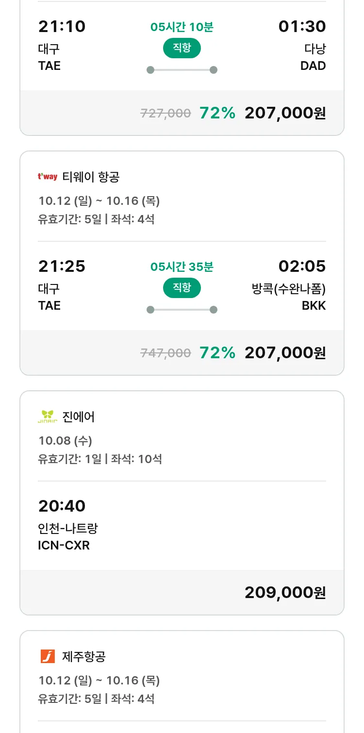
Task: Open the 제주항공 airline name
Action: (84, 656)
